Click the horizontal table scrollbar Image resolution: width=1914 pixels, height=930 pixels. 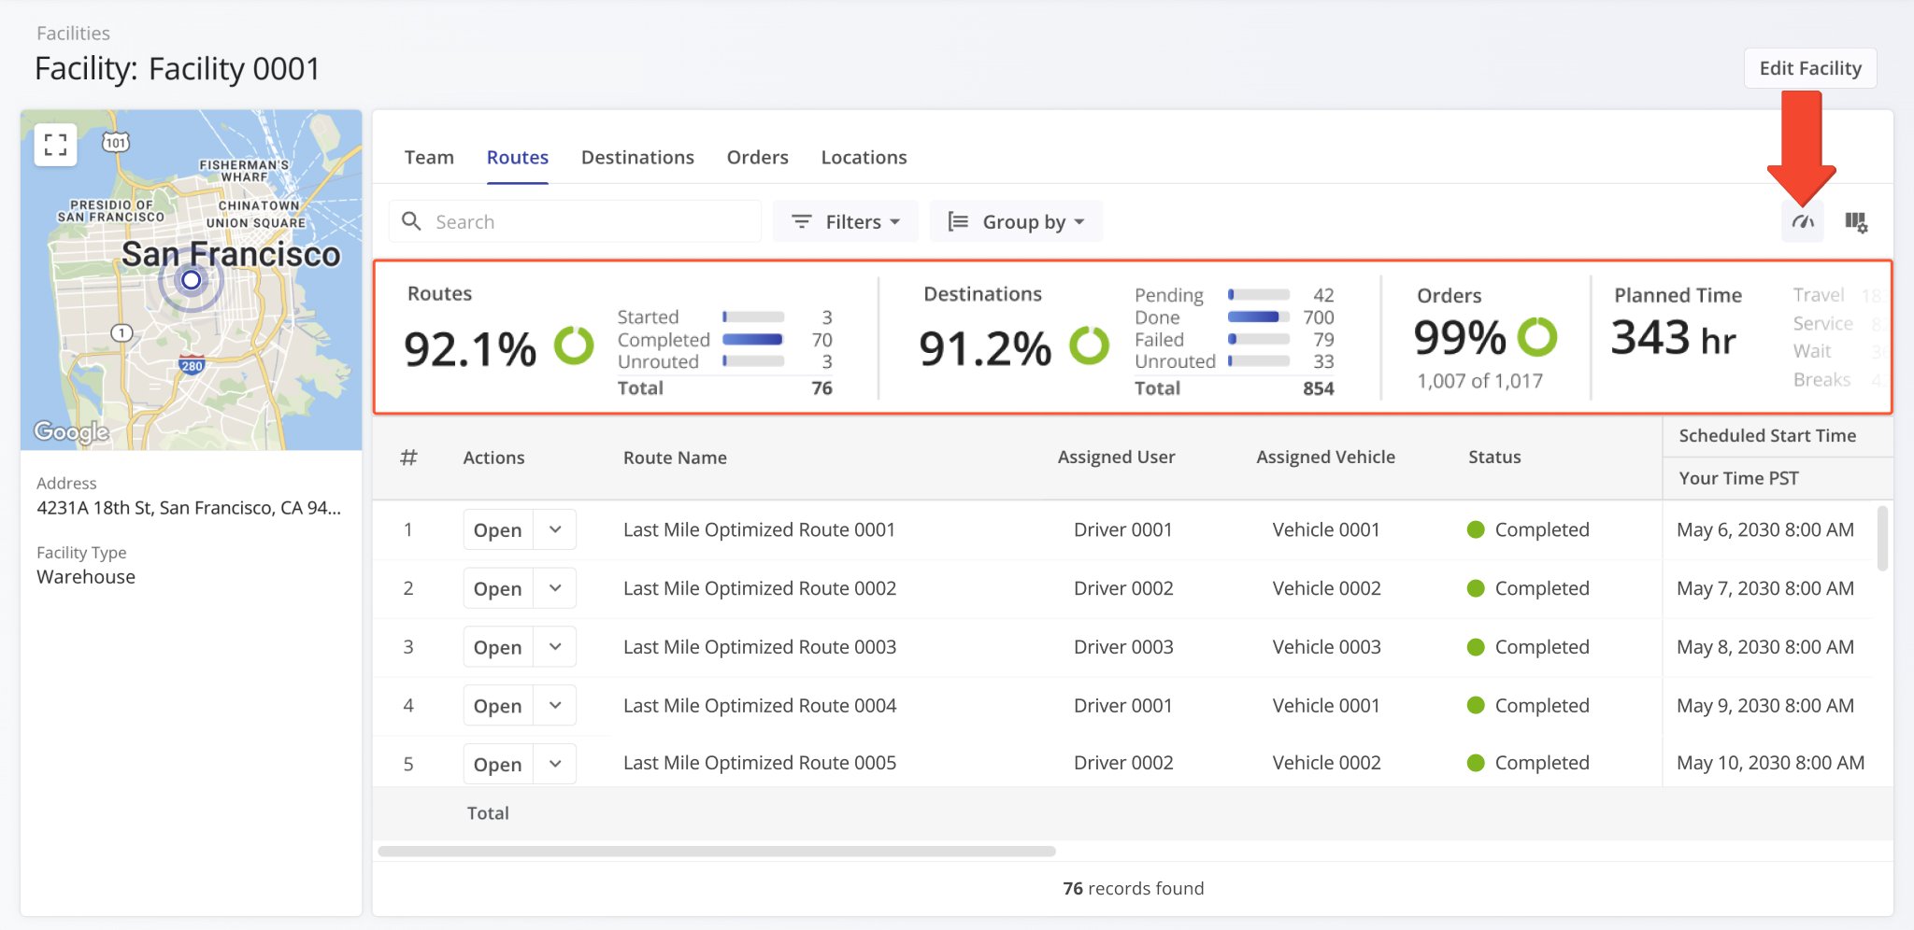pos(716,852)
